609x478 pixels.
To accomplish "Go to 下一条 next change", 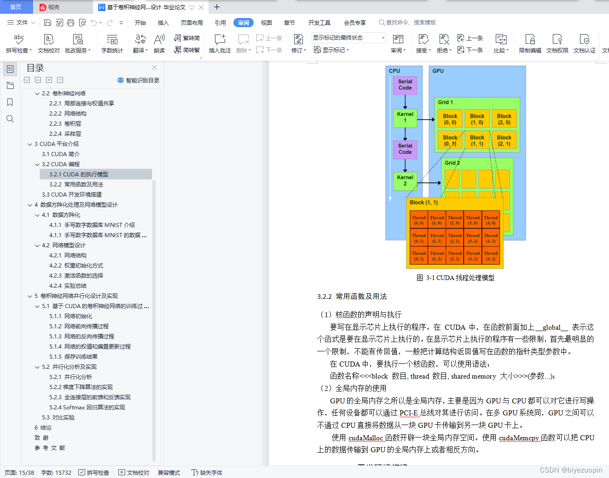I will tap(470, 50).
